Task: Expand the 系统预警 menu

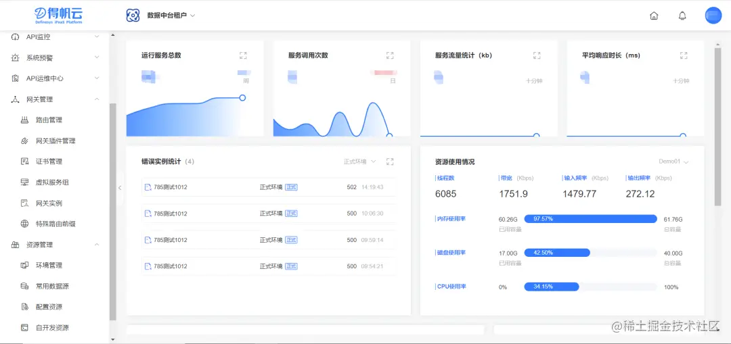Action: pyautogui.click(x=97, y=57)
